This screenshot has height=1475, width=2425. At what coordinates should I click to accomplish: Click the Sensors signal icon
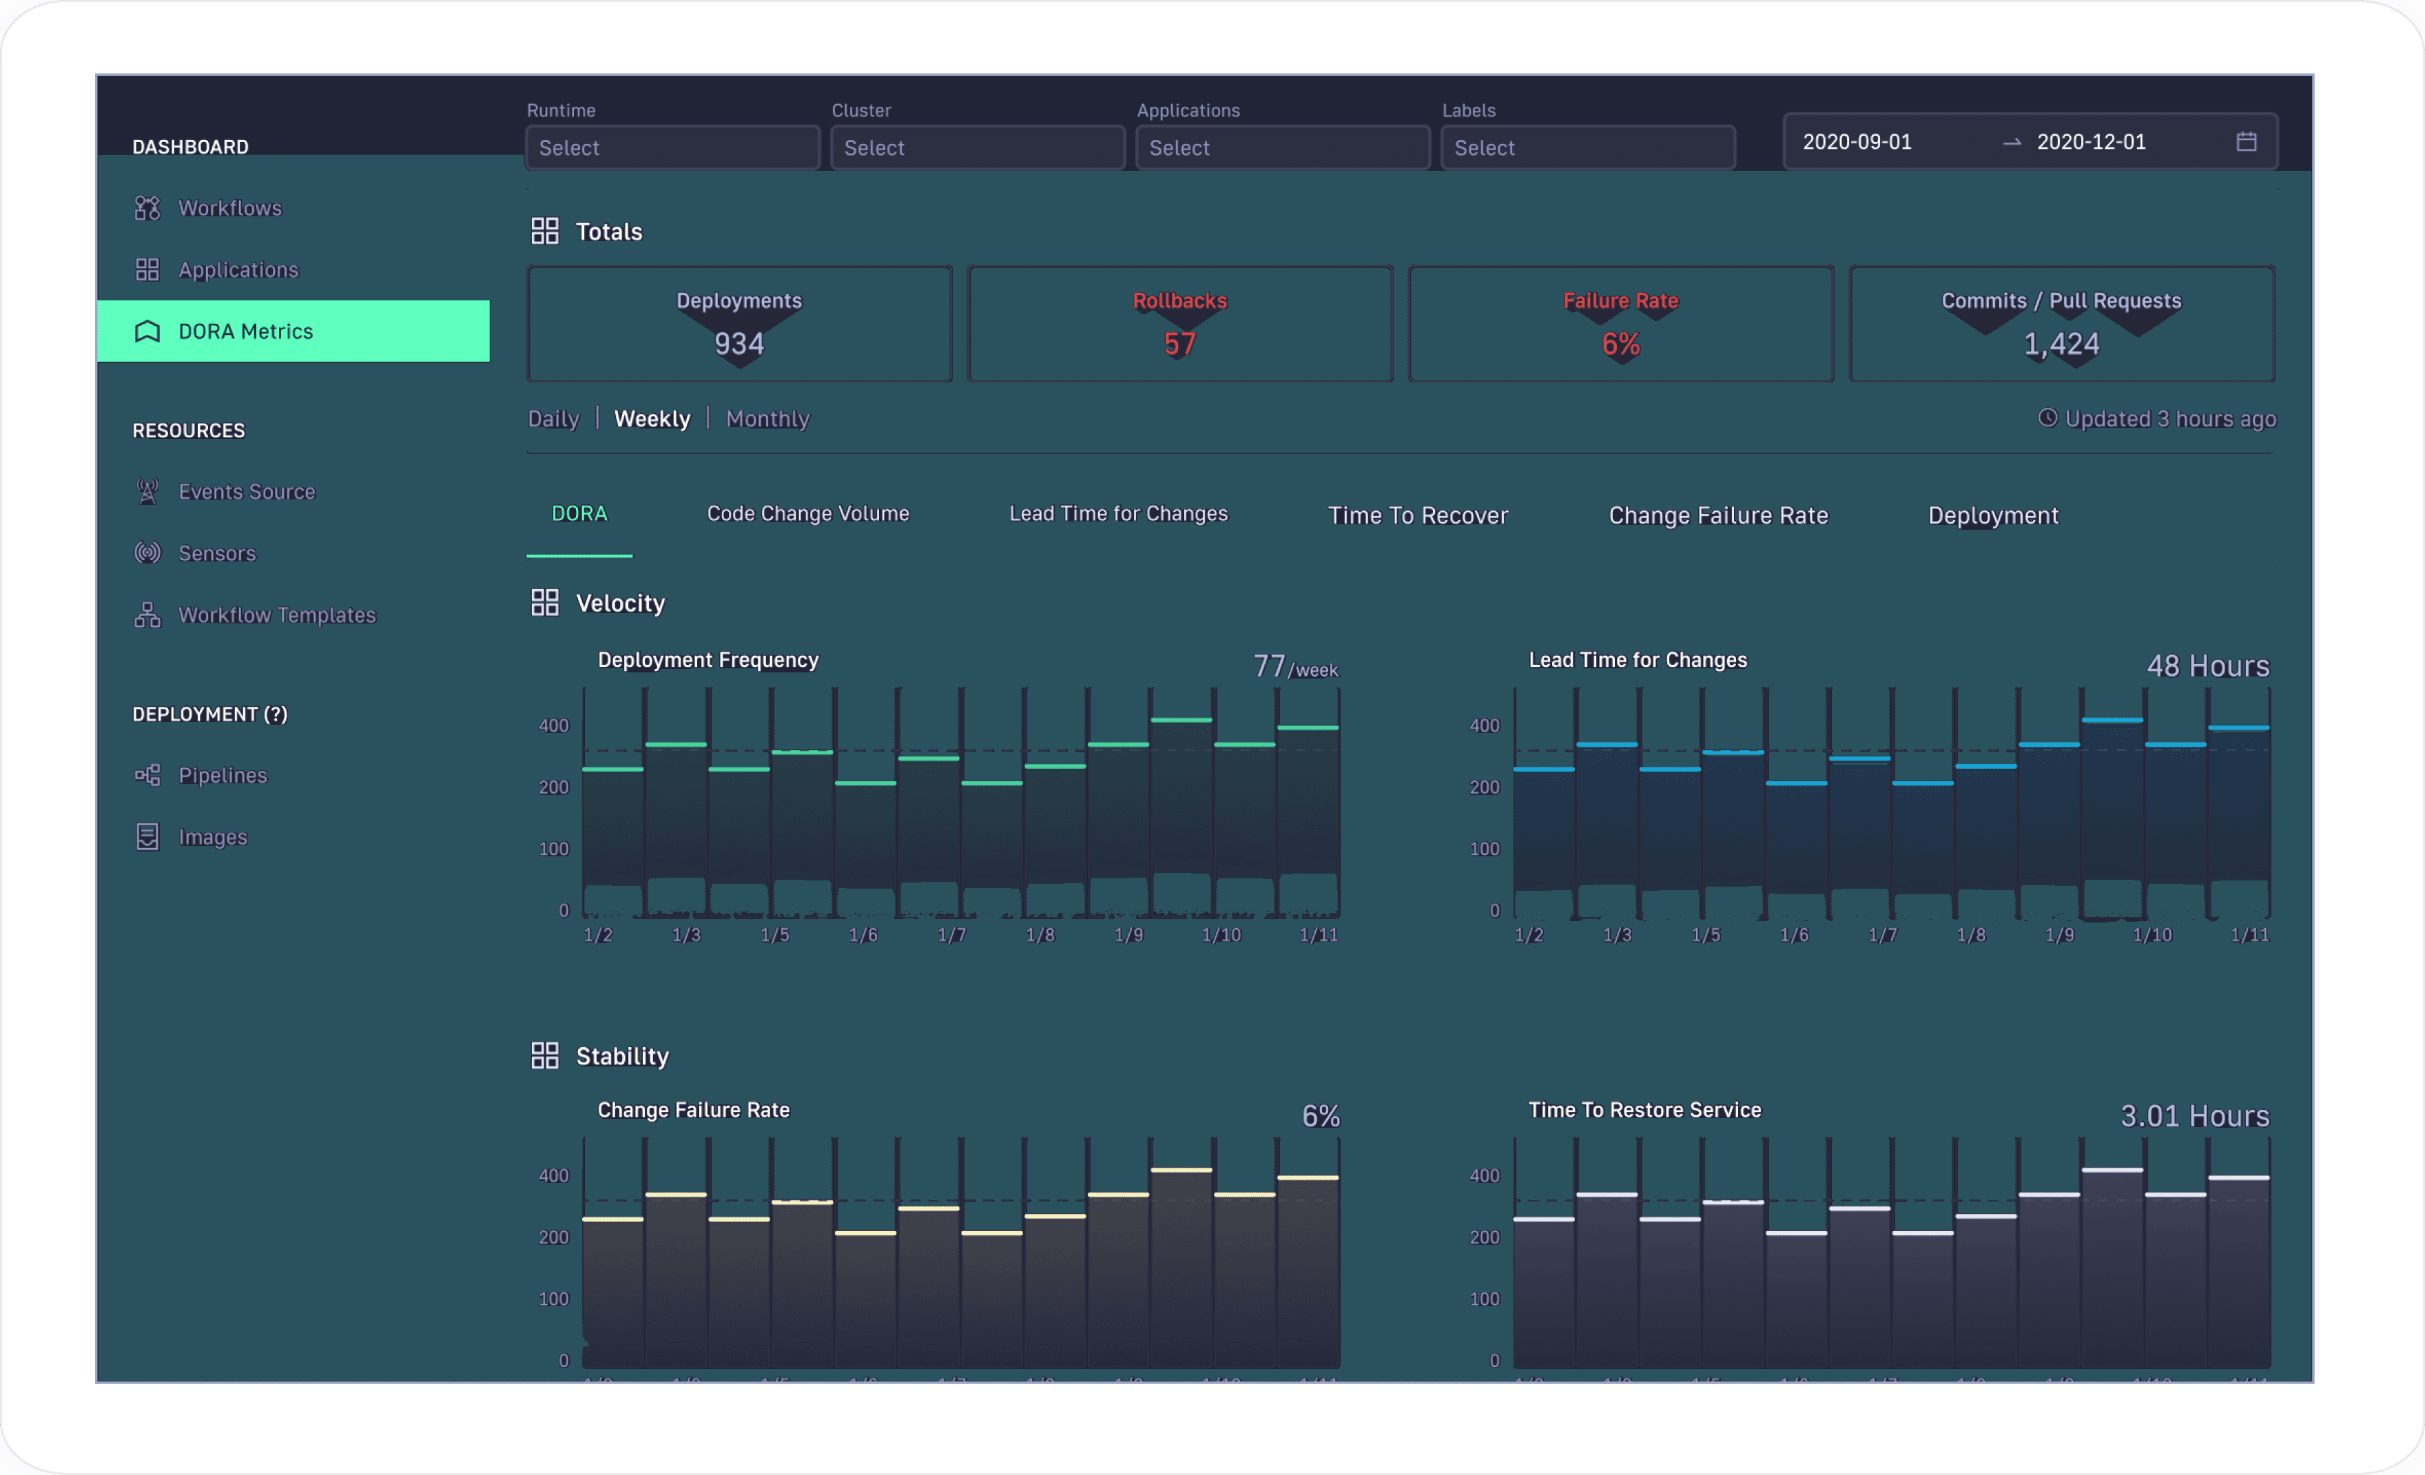(147, 553)
